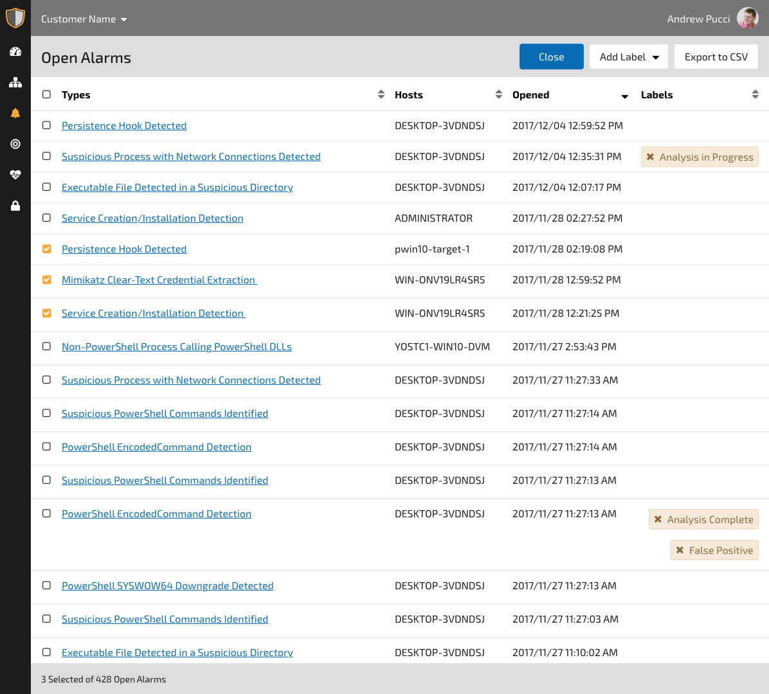Click Export to CSV button

point(716,57)
